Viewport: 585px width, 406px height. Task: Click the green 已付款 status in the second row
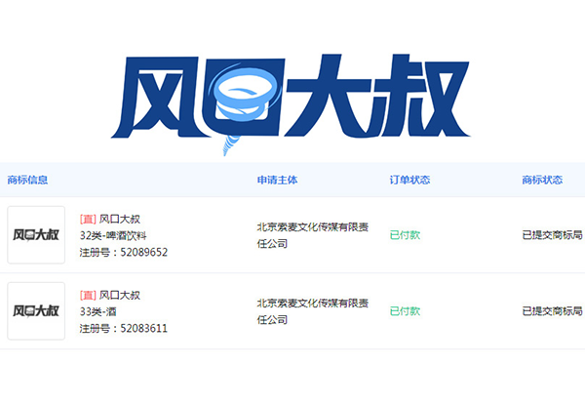pos(405,311)
